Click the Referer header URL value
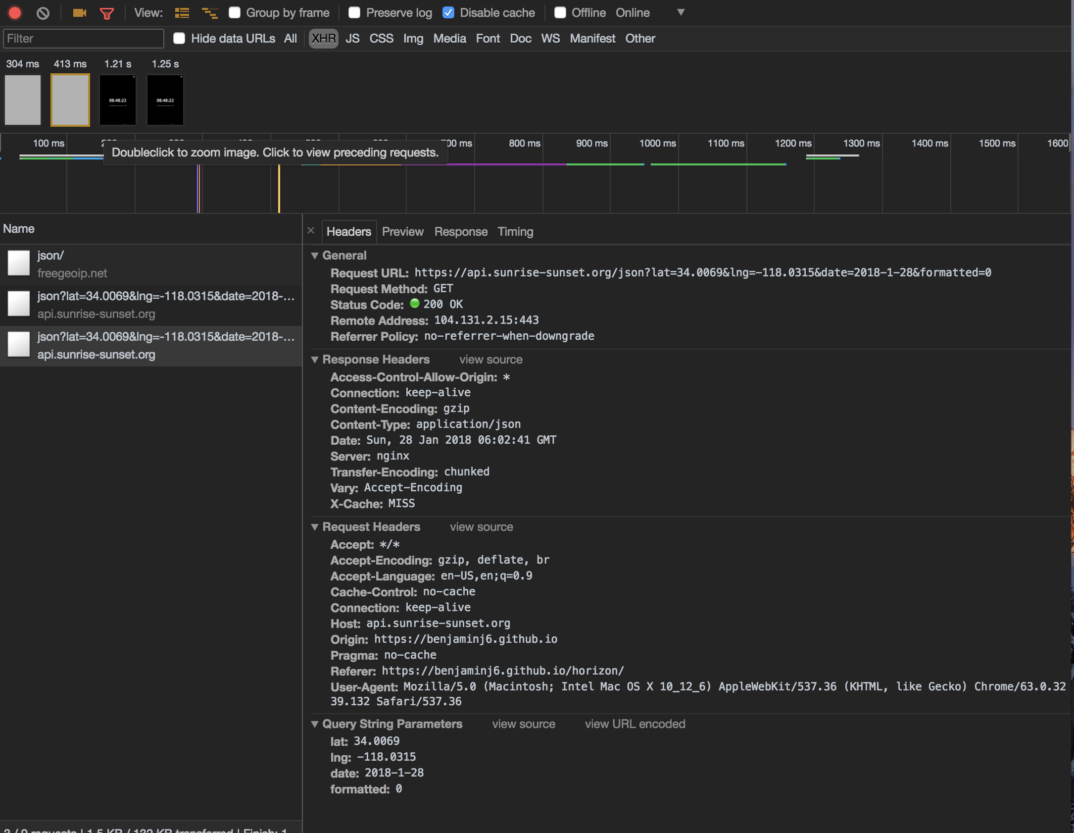 click(503, 671)
